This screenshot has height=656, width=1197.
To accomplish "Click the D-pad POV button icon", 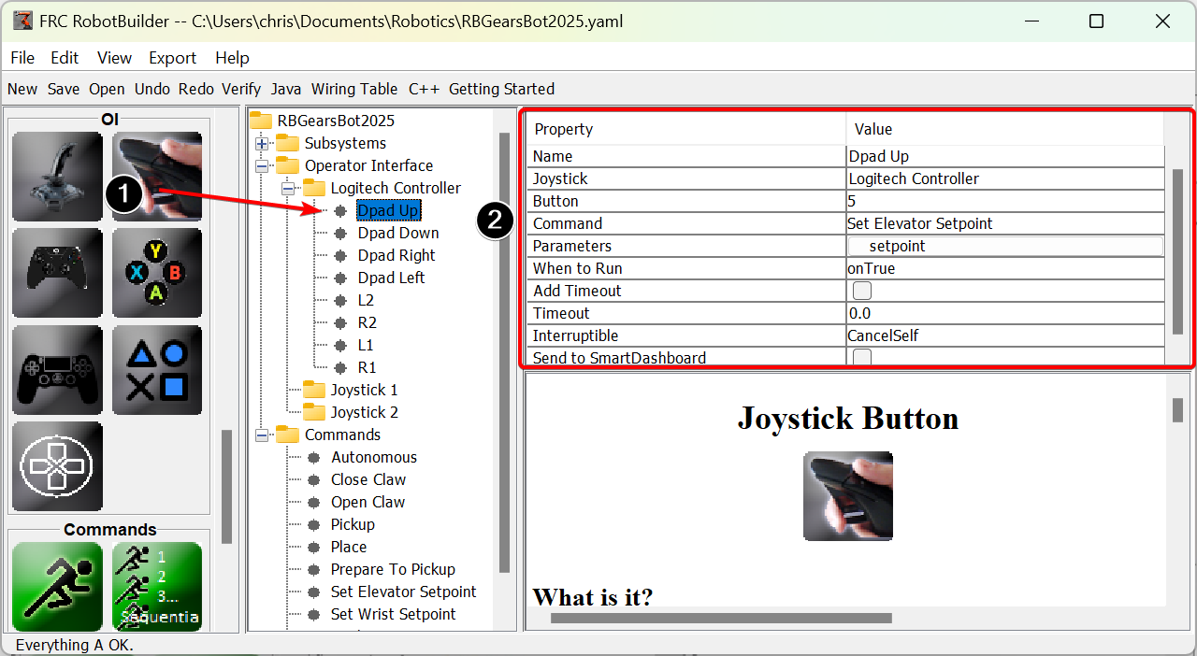I will (x=58, y=465).
